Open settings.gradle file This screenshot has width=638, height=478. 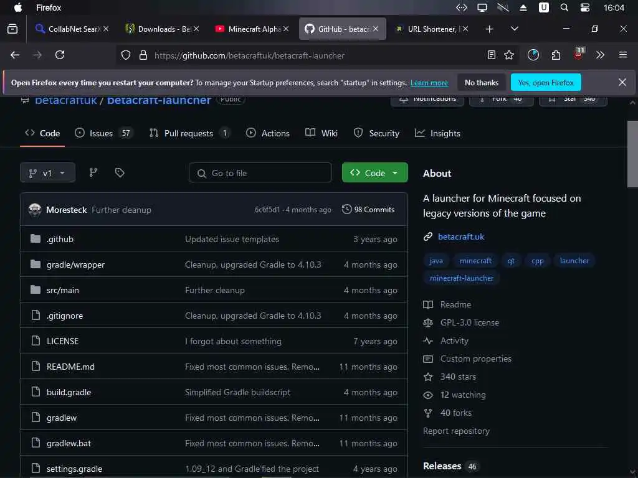pyautogui.click(x=74, y=469)
